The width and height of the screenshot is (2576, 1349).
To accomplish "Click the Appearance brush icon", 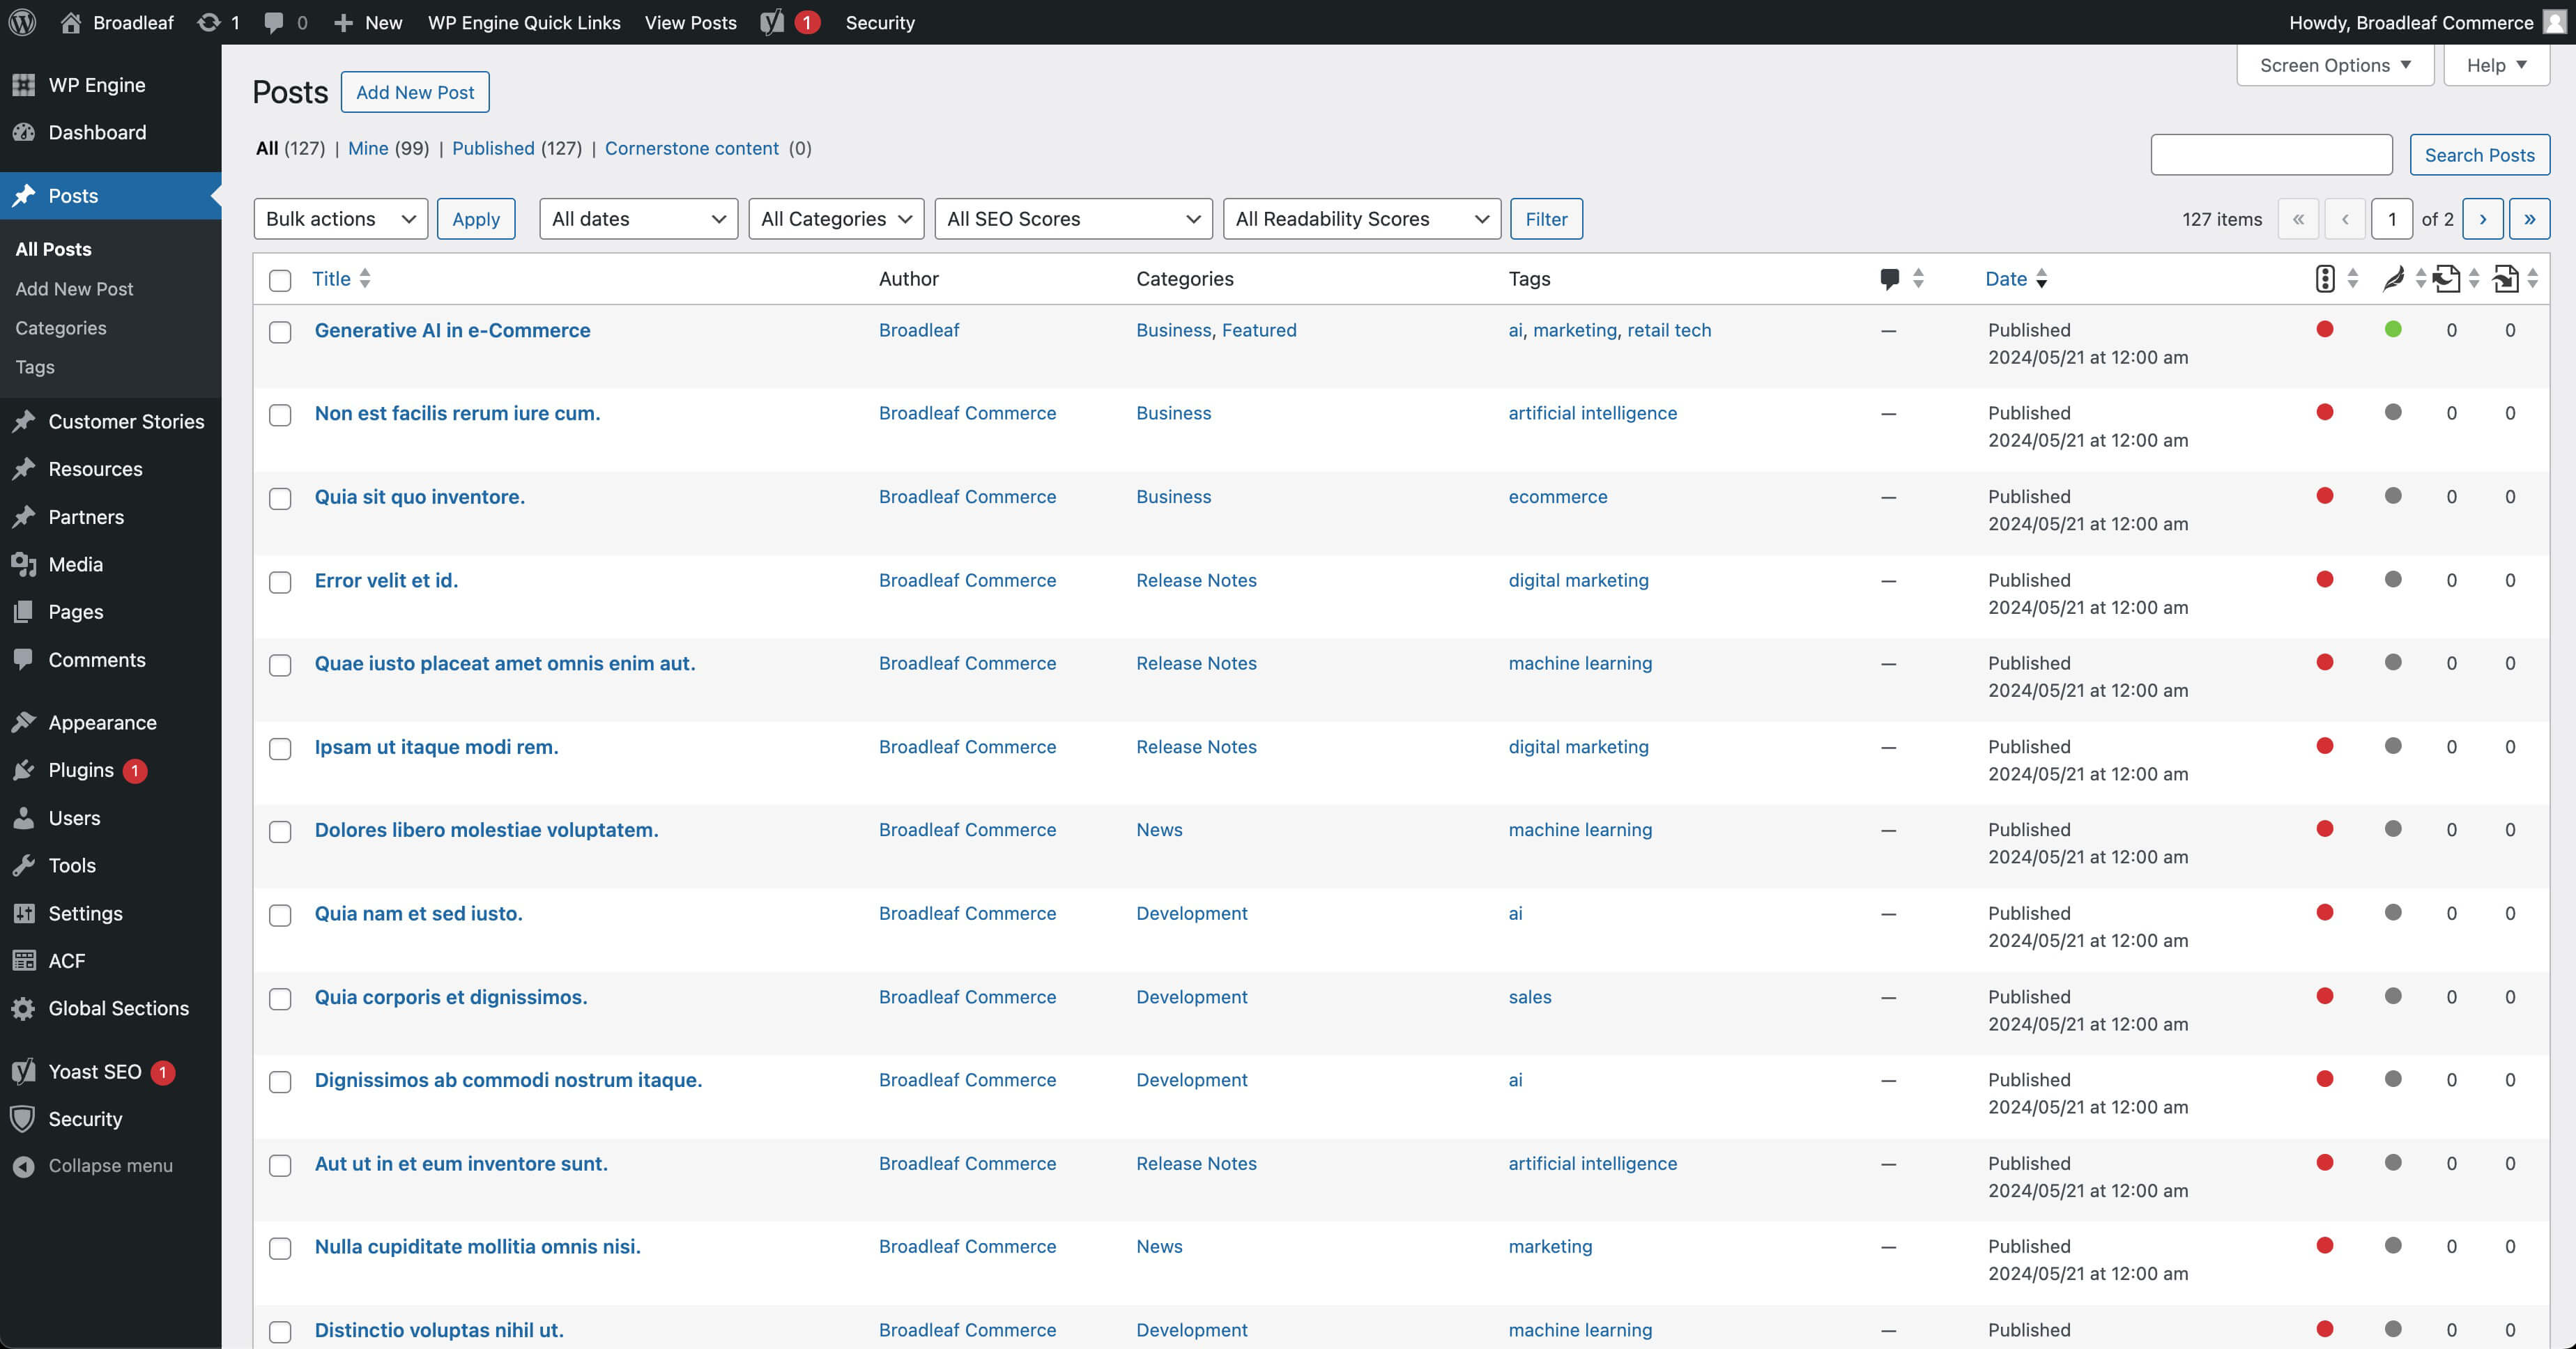I will [24, 722].
